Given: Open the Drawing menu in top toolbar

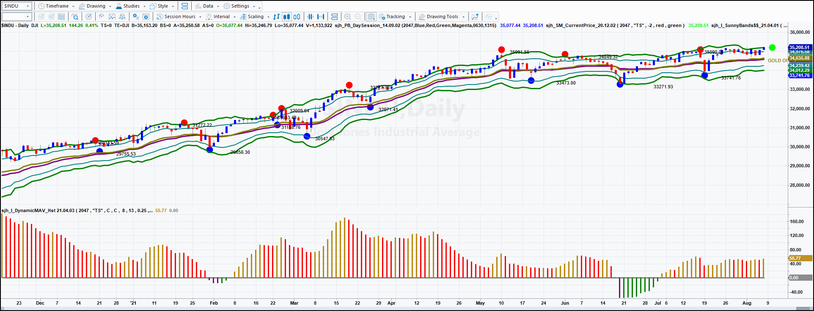Looking at the screenshot, I should (95, 6).
